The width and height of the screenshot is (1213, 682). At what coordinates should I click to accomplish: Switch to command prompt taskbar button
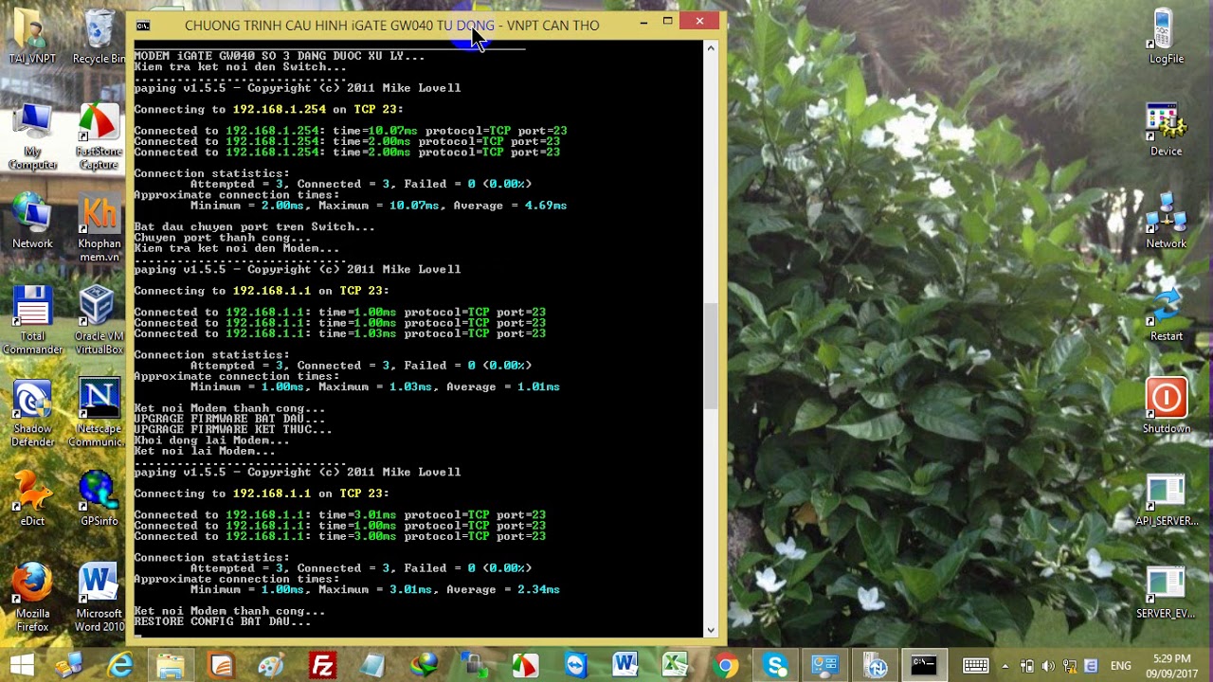923,666
